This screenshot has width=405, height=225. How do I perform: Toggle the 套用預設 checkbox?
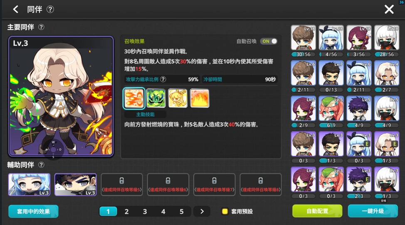(225, 211)
